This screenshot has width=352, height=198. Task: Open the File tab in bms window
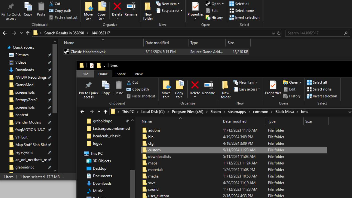click(x=85, y=74)
